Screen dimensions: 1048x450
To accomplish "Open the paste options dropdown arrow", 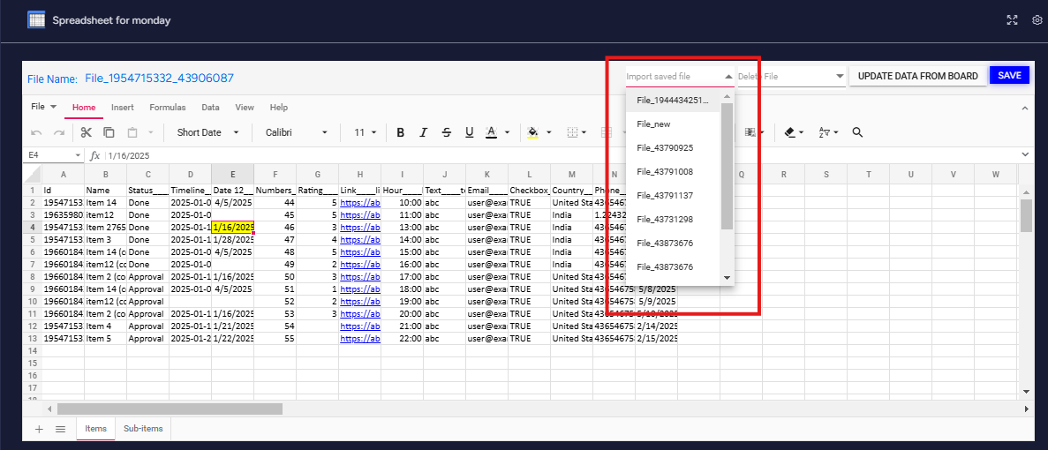I will [150, 133].
